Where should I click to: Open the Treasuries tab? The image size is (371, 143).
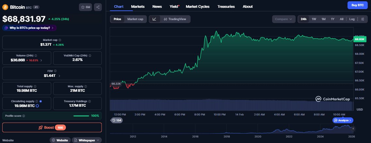[x=226, y=6]
